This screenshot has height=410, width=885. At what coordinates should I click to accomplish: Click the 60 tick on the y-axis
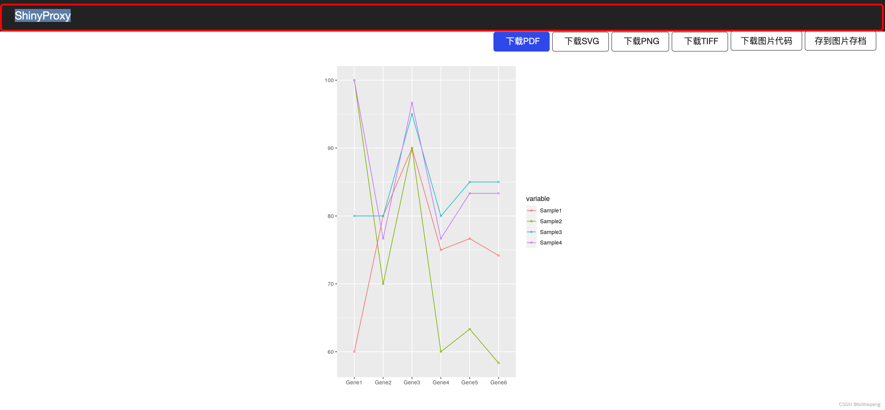click(330, 352)
